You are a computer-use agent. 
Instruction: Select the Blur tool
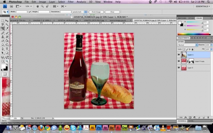pos(2,45)
